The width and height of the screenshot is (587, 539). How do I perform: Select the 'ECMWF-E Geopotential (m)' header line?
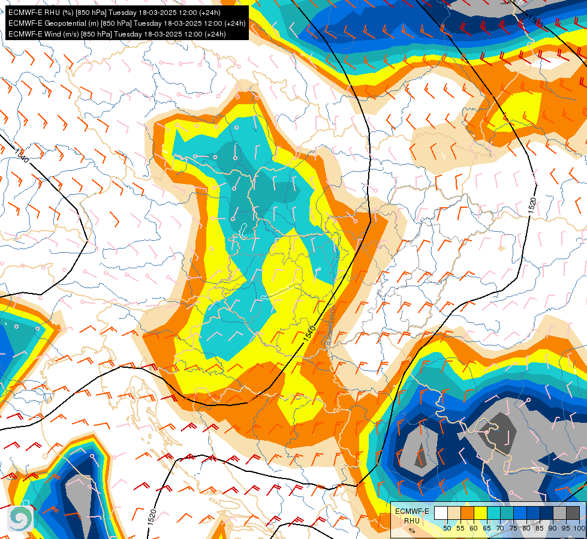click(x=127, y=23)
